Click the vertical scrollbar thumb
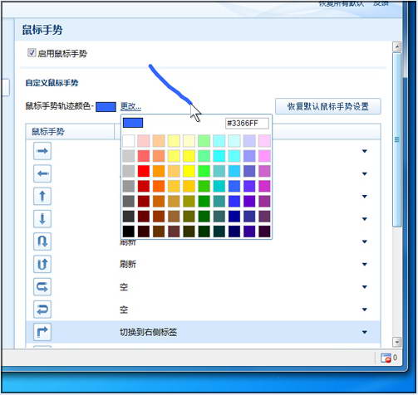The width and height of the screenshot is (418, 395). point(397,139)
